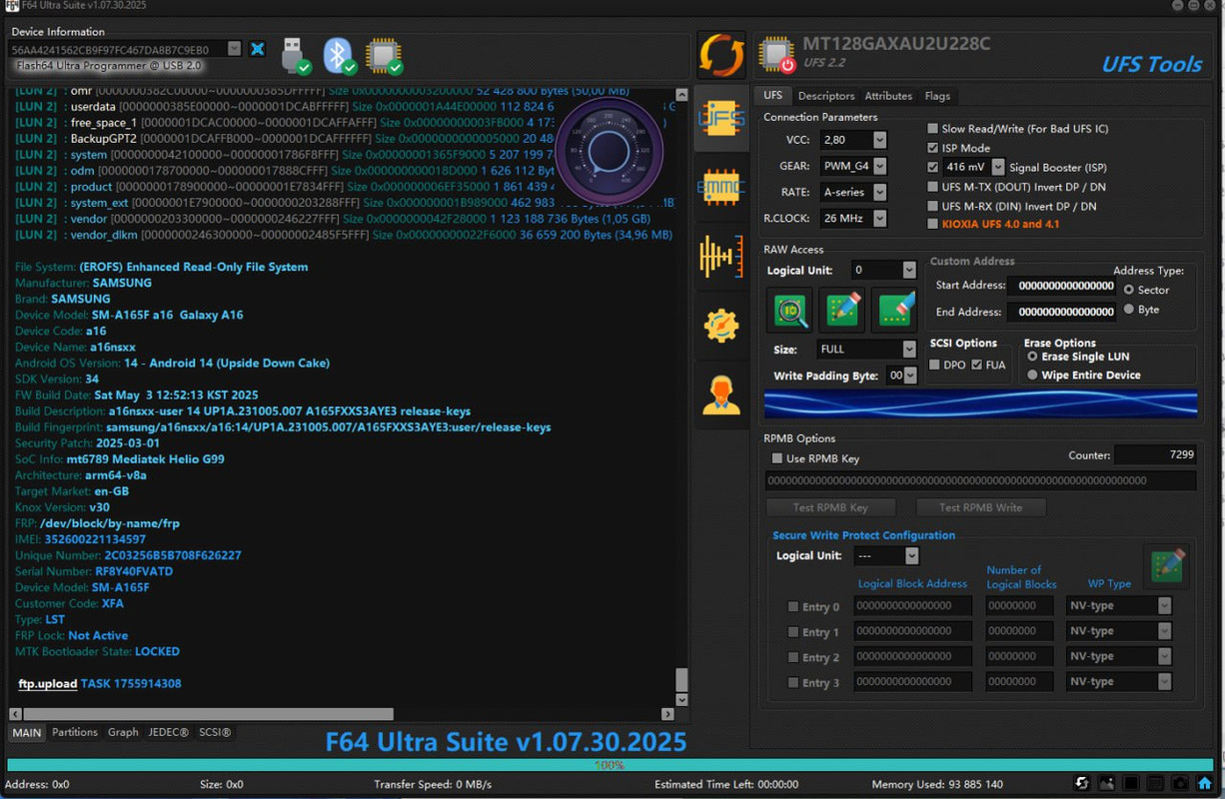Image resolution: width=1225 pixels, height=799 pixels.
Task: Switch to the Attributes tab
Action: tap(888, 96)
